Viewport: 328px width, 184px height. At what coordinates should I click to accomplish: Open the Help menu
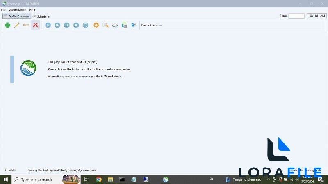click(x=32, y=10)
